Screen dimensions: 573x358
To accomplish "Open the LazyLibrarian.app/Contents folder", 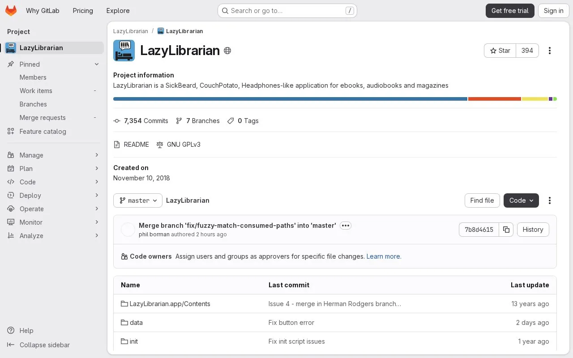I will click(170, 304).
